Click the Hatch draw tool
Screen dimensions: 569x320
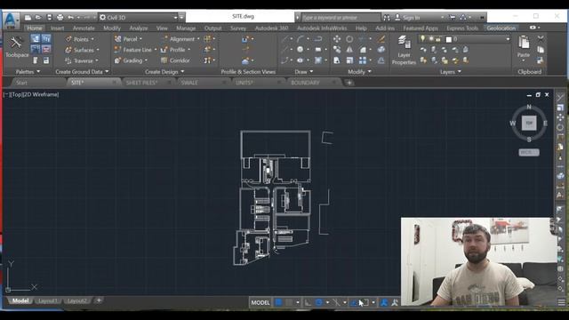click(318, 60)
